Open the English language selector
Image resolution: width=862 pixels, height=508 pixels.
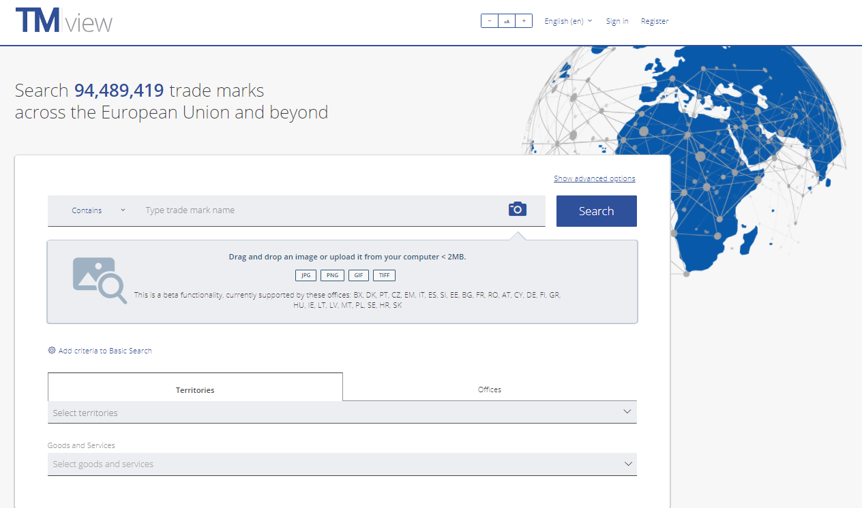tap(568, 21)
